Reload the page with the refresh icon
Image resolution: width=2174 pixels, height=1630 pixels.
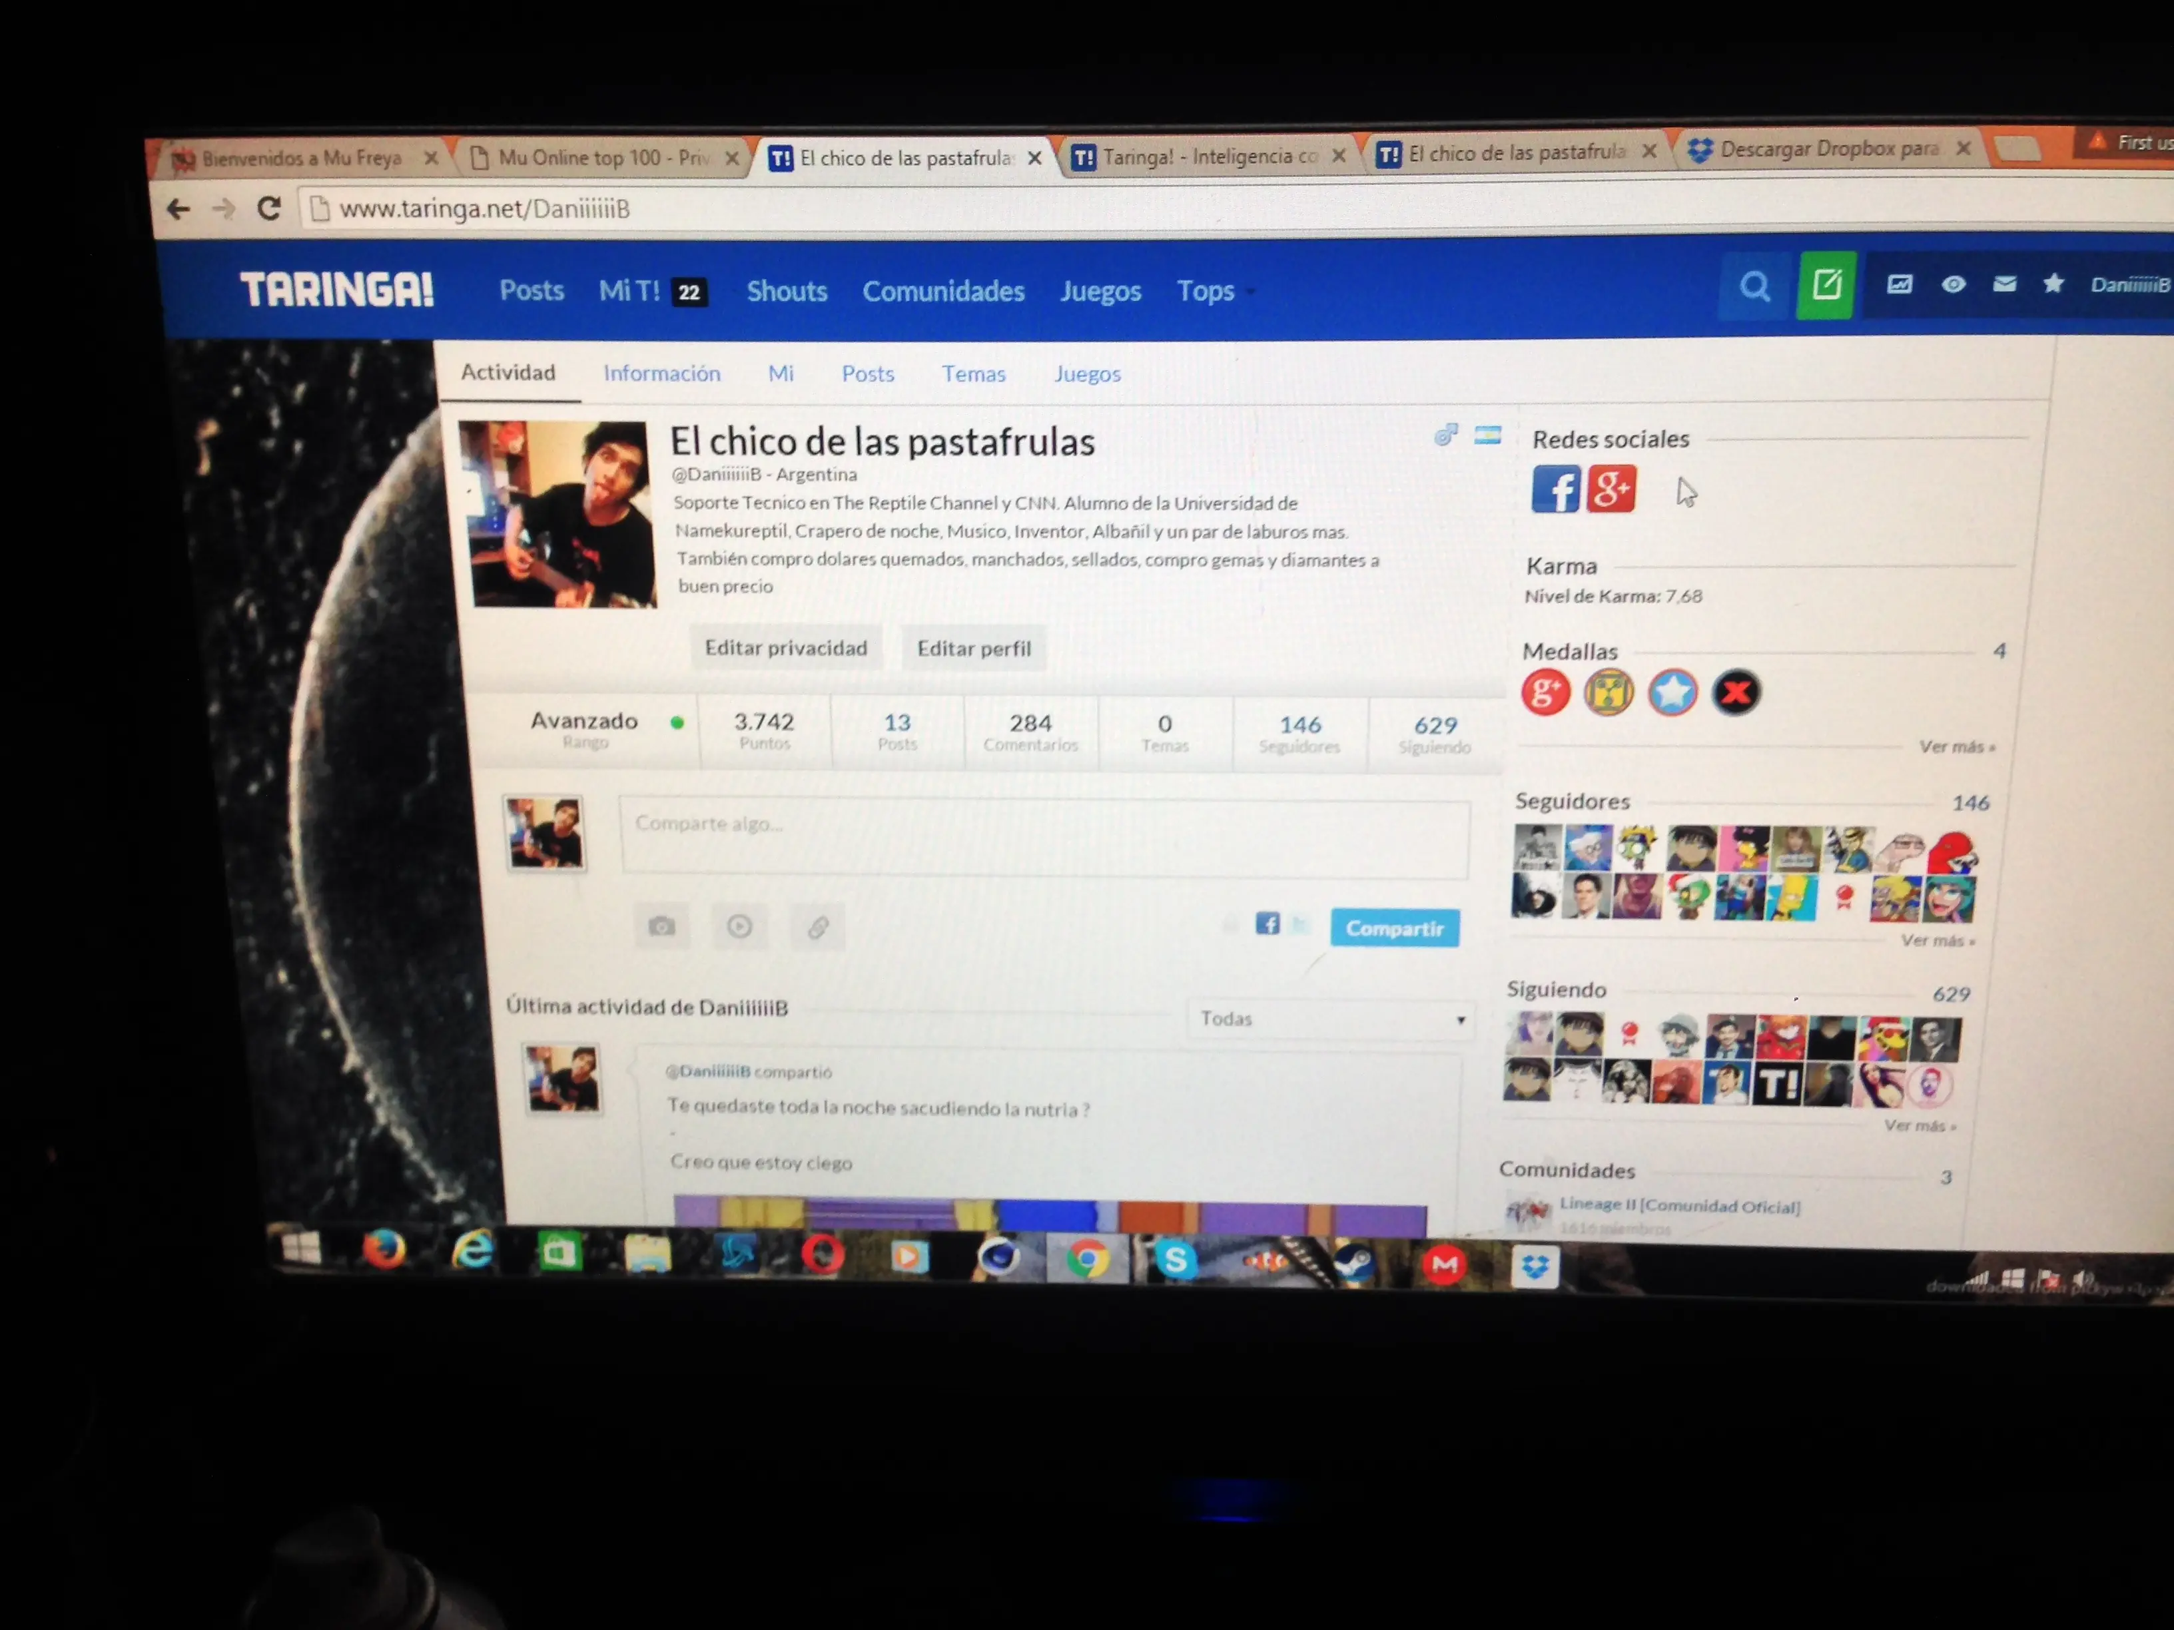(268, 208)
